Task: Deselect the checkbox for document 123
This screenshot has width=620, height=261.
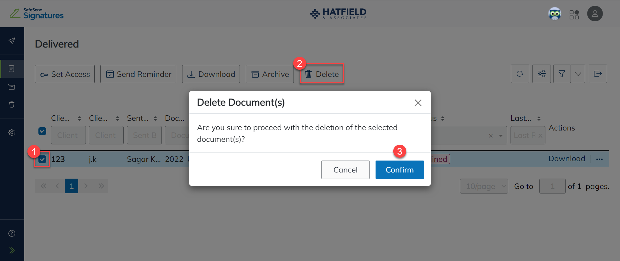Action: pyautogui.click(x=42, y=159)
